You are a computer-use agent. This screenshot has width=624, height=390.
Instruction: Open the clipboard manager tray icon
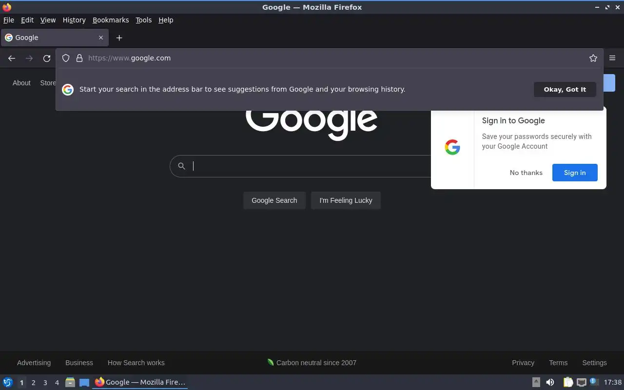pyautogui.click(x=568, y=382)
